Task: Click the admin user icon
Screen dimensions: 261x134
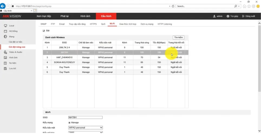Action: [x=214, y=16]
